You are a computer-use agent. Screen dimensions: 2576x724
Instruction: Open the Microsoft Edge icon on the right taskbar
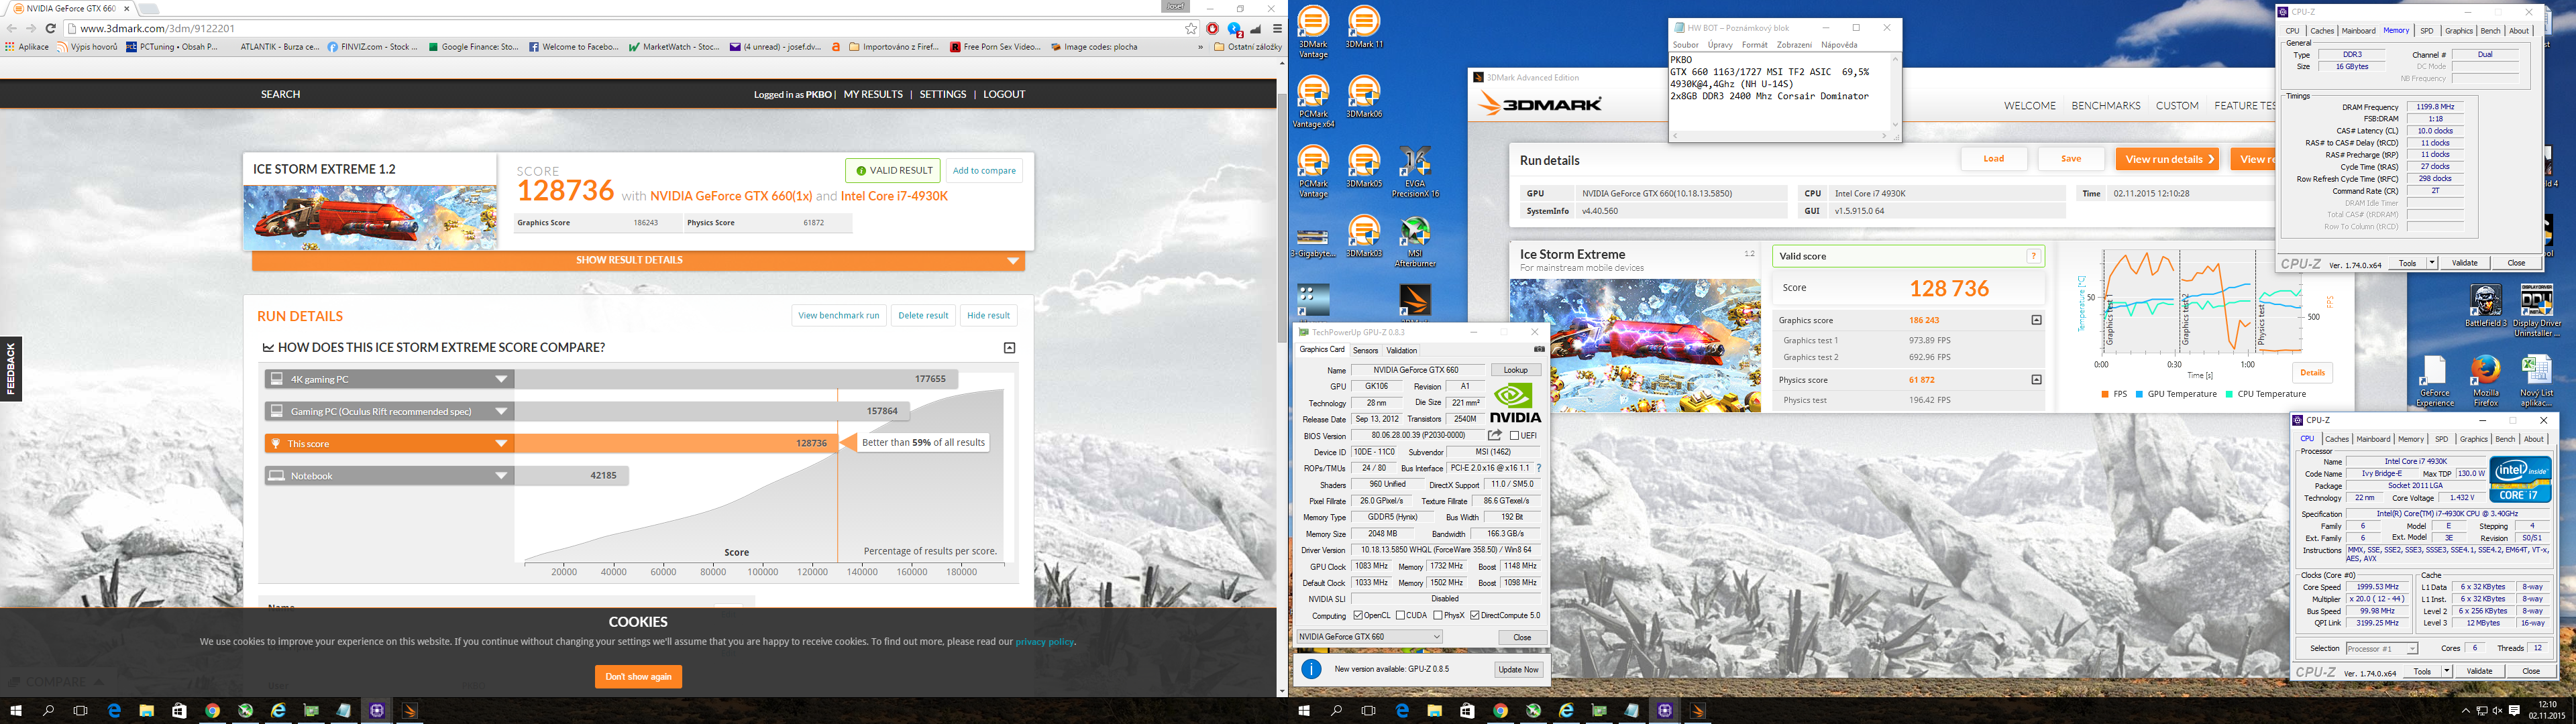click(1402, 711)
